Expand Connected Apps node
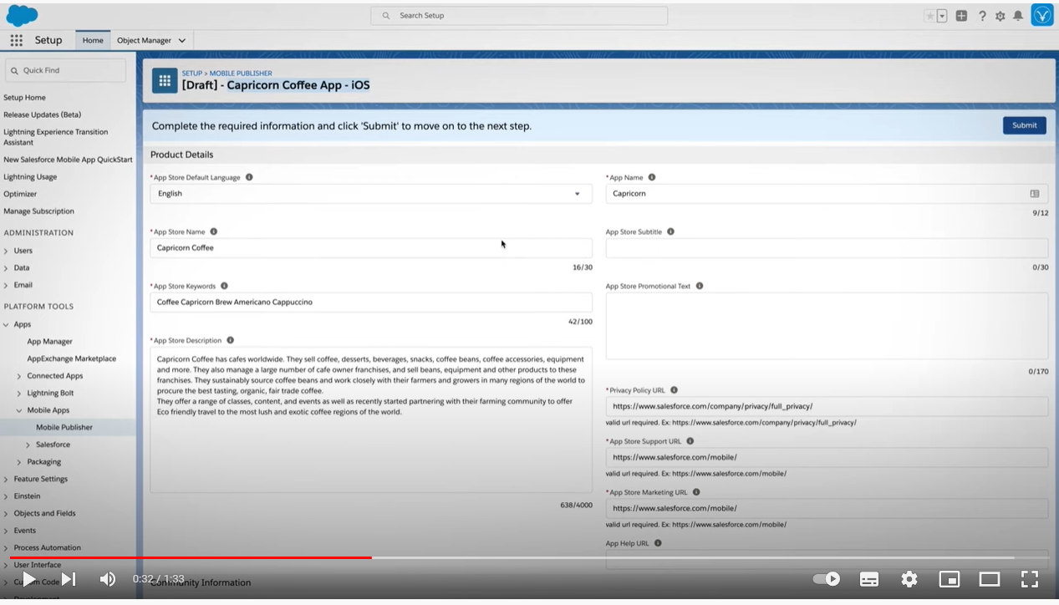 (19, 376)
